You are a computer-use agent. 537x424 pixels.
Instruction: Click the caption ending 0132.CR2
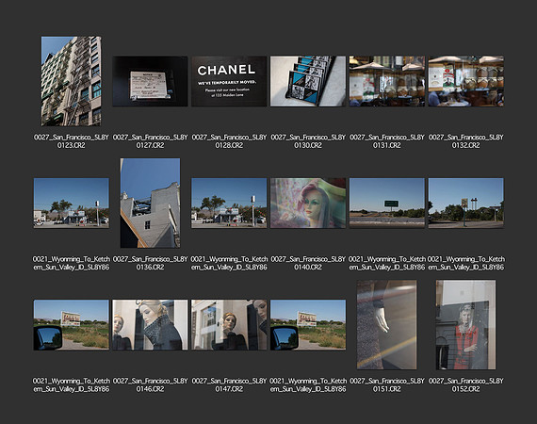[x=465, y=141]
